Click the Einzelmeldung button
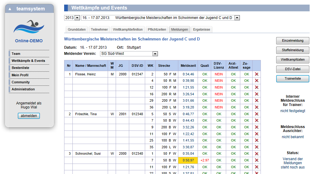 293,40
